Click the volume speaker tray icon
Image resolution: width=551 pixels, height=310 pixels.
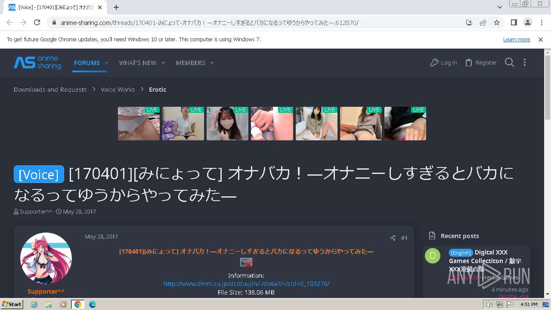(x=489, y=304)
